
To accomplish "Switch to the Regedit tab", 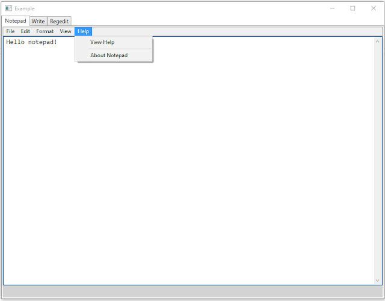I will pos(59,22).
